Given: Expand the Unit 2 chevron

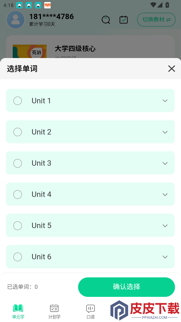Looking at the screenshot, I should click(x=165, y=132).
